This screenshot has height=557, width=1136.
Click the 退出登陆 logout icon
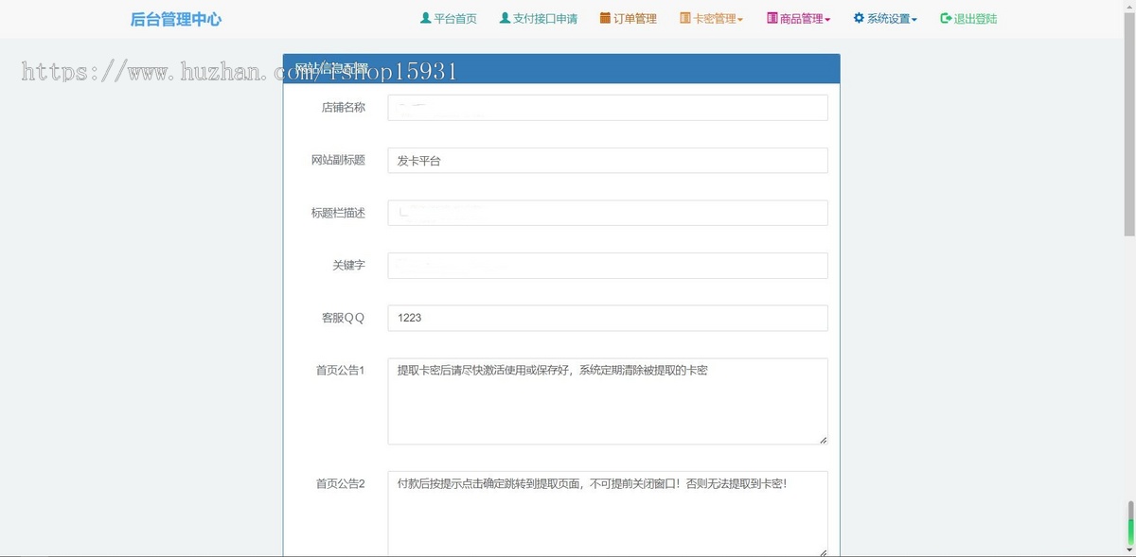(946, 18)
